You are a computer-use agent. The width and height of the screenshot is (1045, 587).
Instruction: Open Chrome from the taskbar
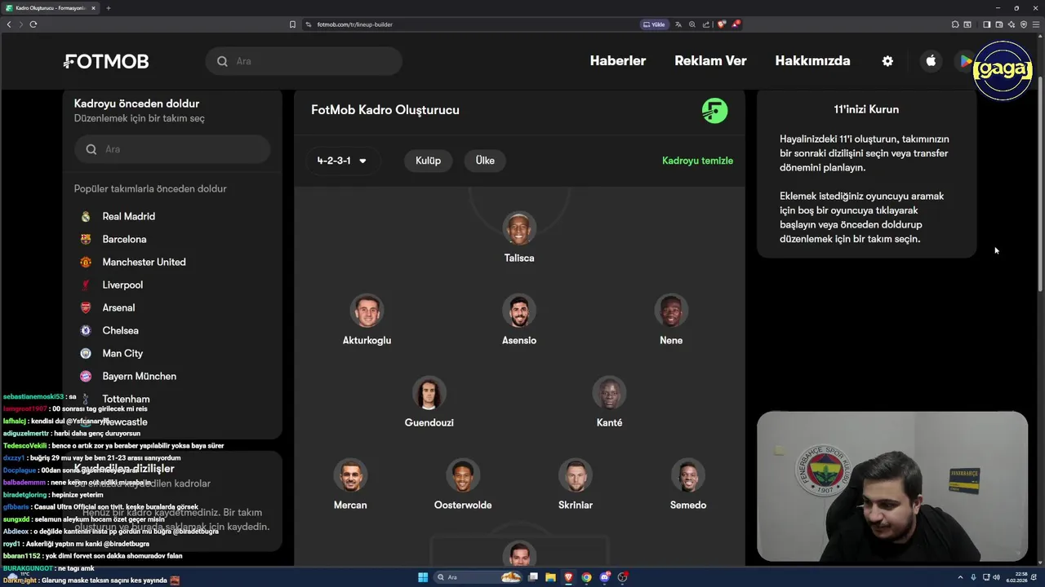(586, 577)
